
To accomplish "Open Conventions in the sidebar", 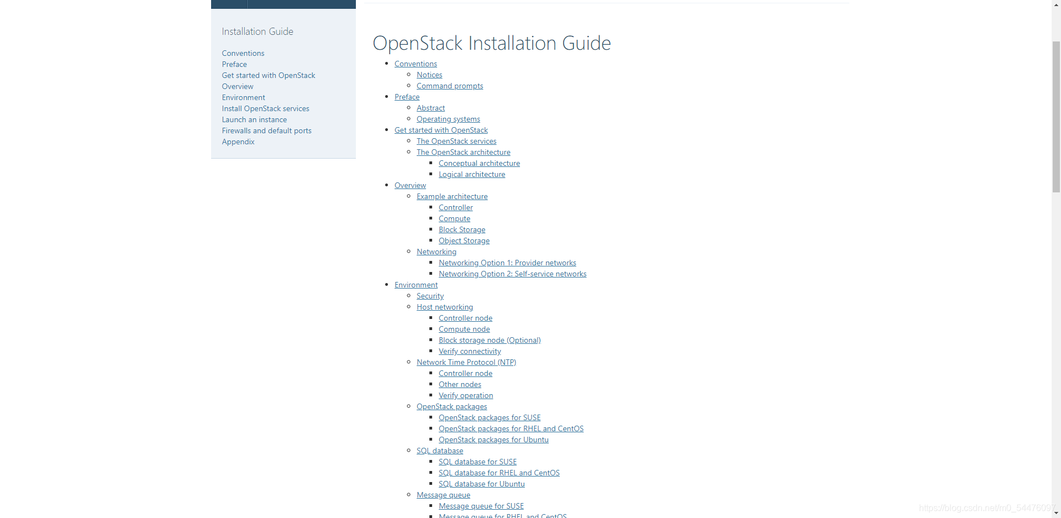I will coord(243,53).
